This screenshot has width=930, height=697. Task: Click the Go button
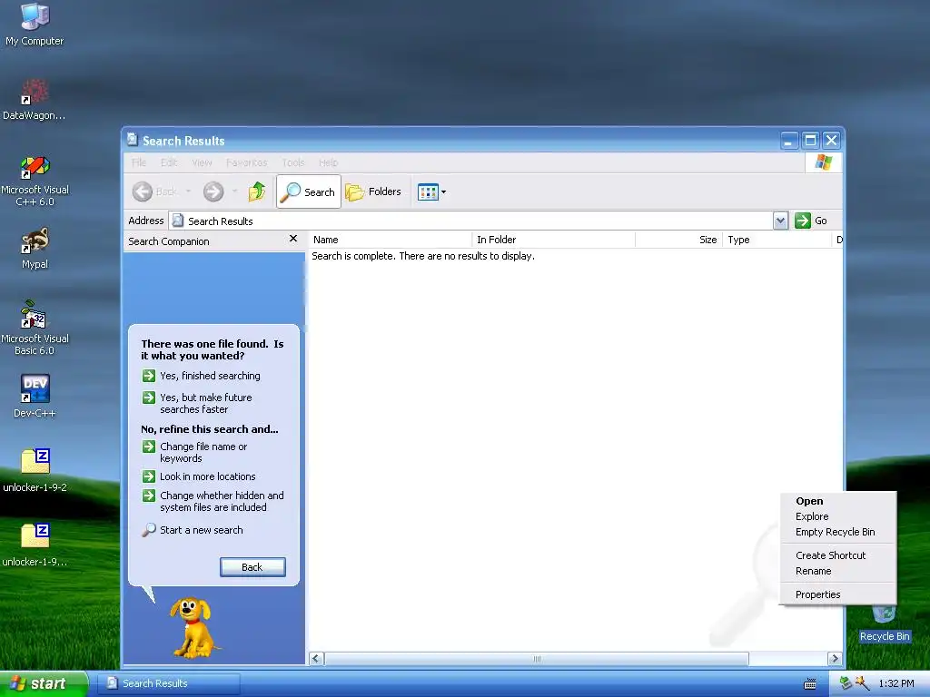click(811, 221)
